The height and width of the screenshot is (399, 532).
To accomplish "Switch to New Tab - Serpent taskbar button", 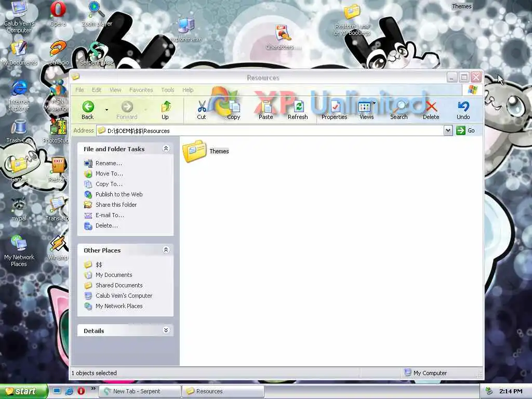I will 140,391.
